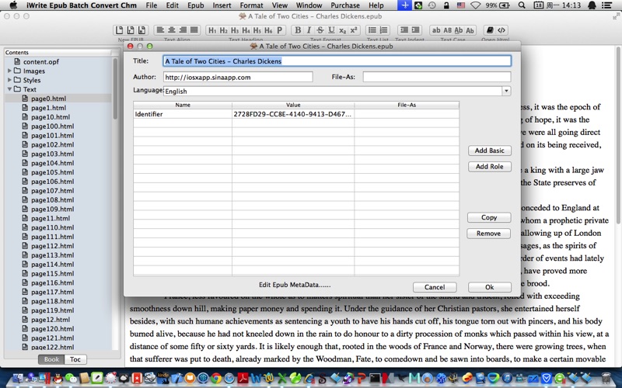The width and height of the screenshot is (622, 388).
Task: Apply Heading 5 (H5) style
Action: tap(257, 30)
